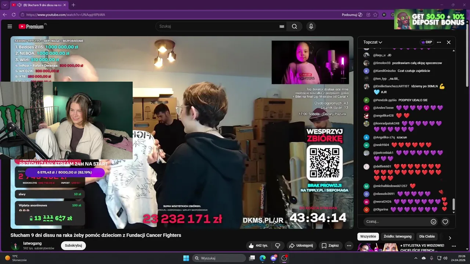The width and height of the screenshot is (470, 264).
Task: Open browser apps grid icon
Action: [368, 15]
